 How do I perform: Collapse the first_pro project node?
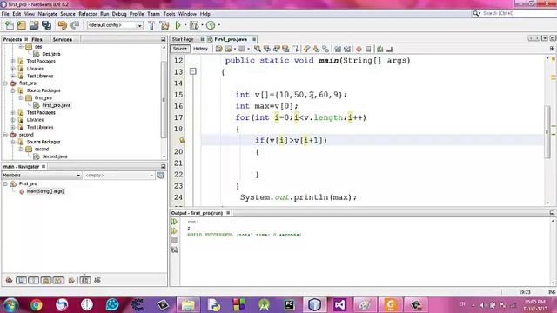(x=5, y=83)
